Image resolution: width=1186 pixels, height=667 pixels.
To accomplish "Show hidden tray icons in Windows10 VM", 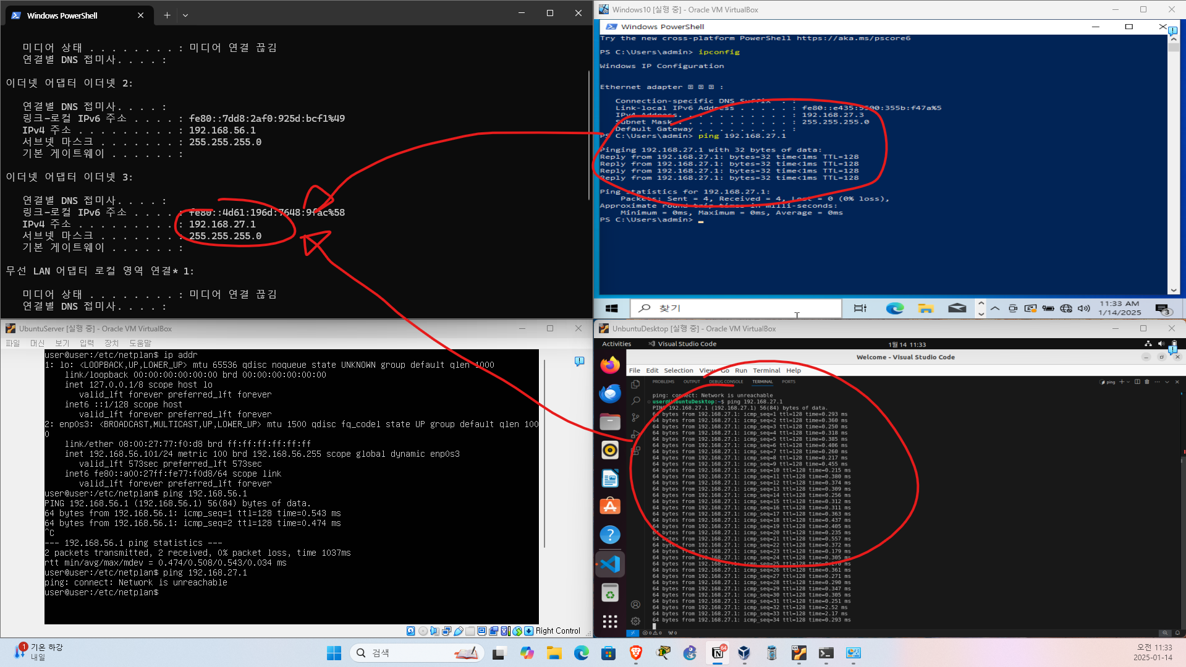I will tap(994, 308).
